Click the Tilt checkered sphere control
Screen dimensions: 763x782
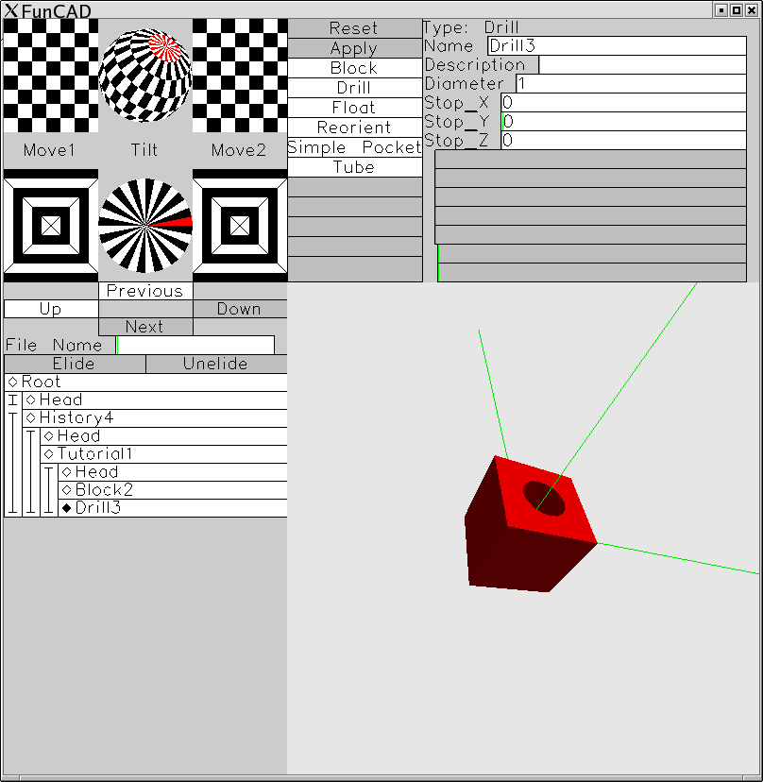pyautogui.click(x=145, y=75)
